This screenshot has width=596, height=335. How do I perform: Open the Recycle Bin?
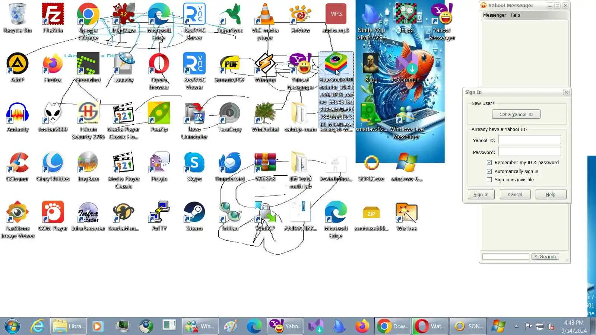point(18,18)
